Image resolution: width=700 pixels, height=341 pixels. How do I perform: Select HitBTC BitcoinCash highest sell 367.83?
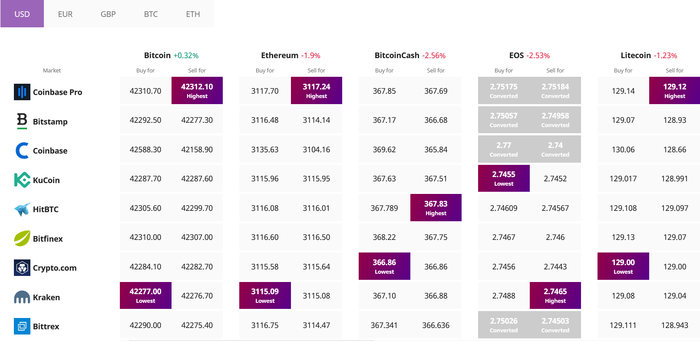click(x=436, y=207)
